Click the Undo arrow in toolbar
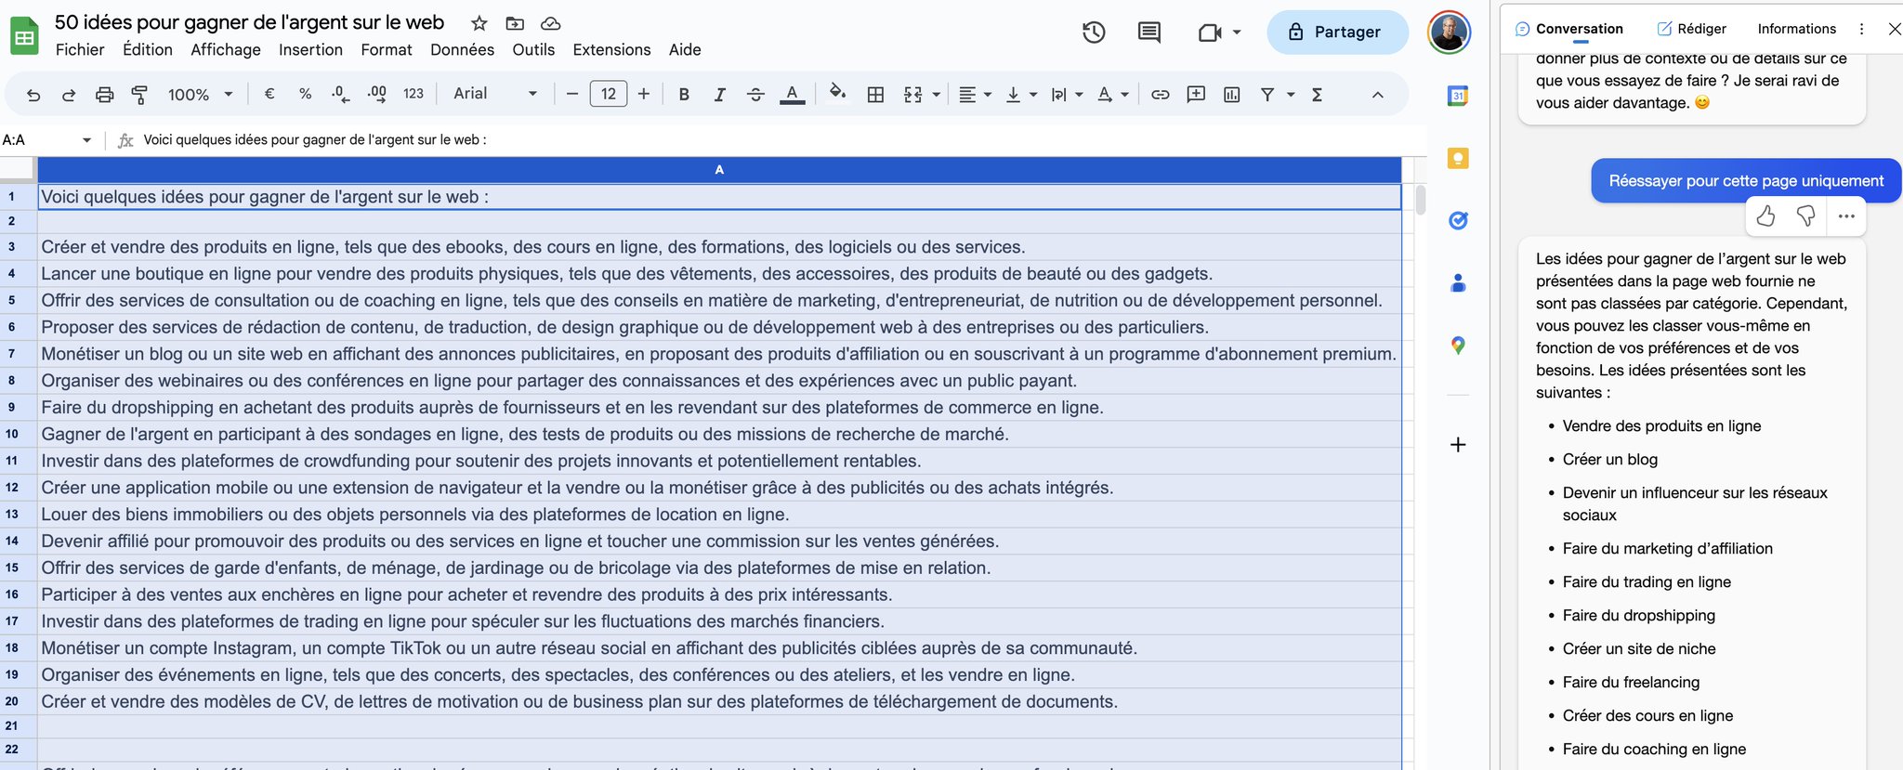This screenshot has height=770, width=1903. click(x=33, y=95)
